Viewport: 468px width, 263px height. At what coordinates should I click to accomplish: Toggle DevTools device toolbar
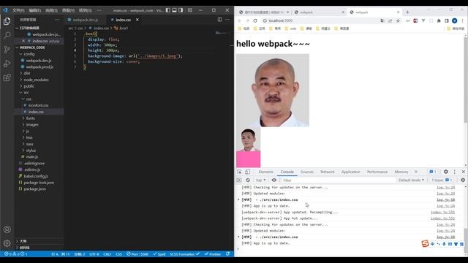(x=247, y=172)
